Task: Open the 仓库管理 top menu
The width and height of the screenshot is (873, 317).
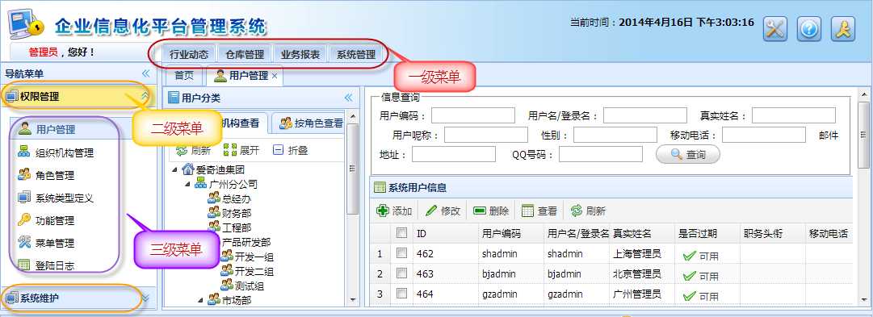Action: (x=245, y=55)
